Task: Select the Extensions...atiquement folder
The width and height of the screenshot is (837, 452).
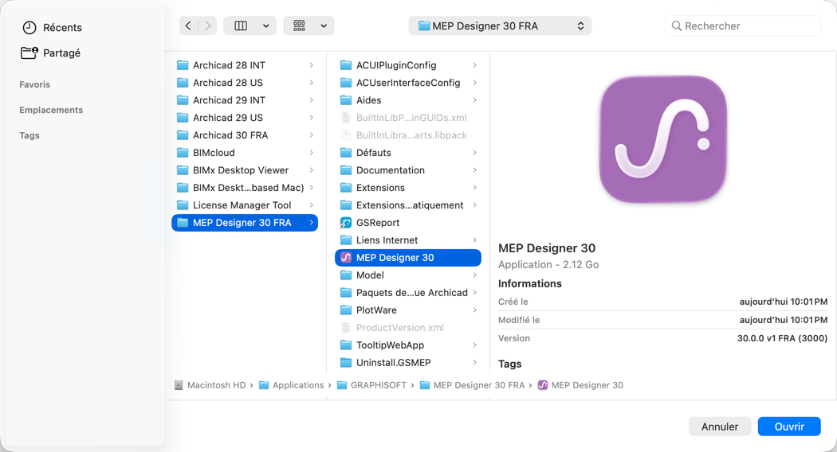Action: click(x=408, y=205)
